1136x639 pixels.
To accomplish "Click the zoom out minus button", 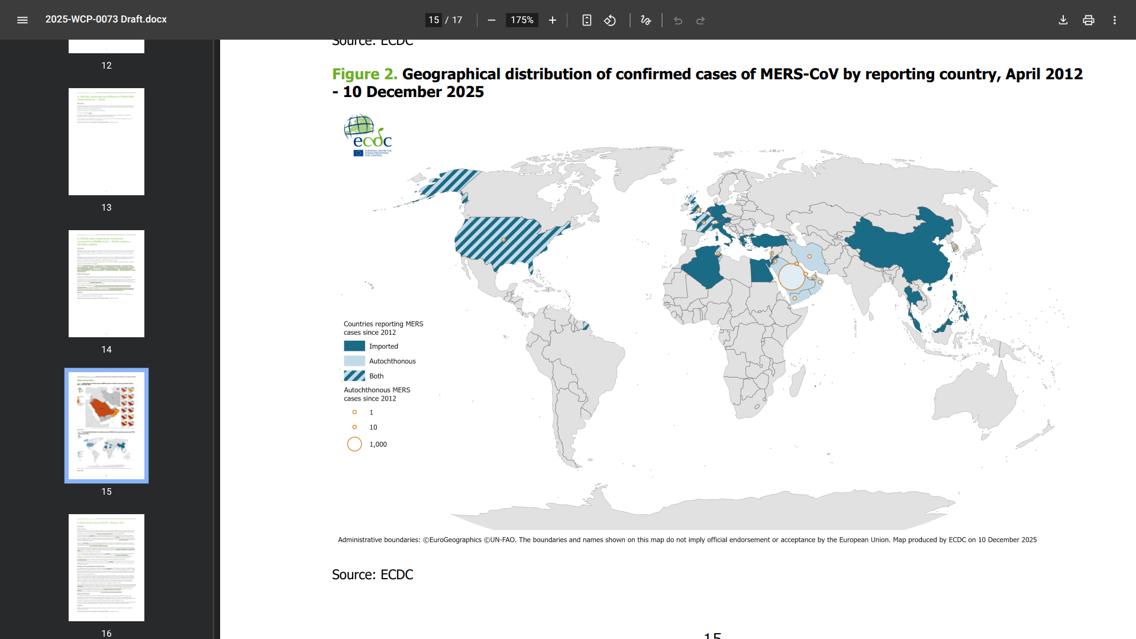I will (491, 20).
